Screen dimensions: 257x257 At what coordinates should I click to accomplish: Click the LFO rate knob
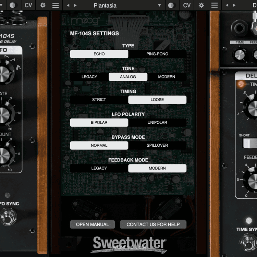click(5, 115)
